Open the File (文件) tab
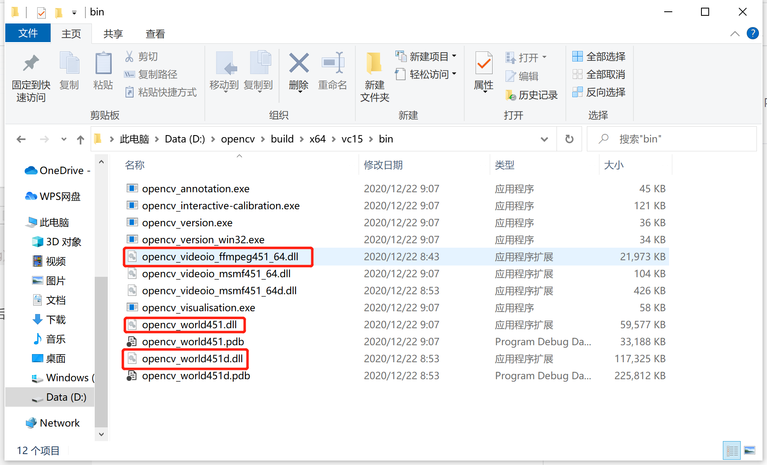This screenshot has height=465, width=767. 28,33
